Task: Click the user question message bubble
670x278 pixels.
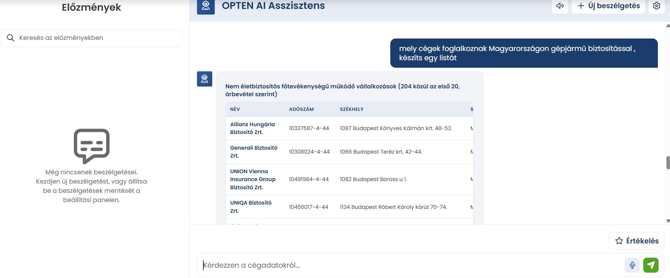Action: pos(524,53)
